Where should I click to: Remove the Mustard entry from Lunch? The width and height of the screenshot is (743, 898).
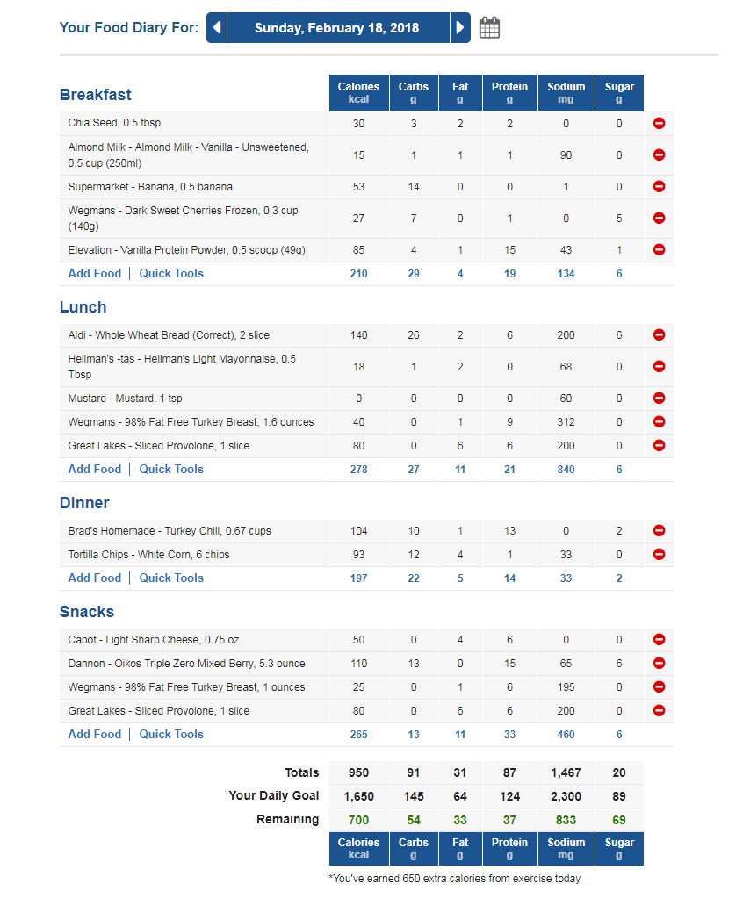pos(659,398)
